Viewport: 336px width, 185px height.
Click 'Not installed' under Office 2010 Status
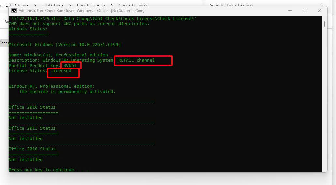(x=26, y=160)
